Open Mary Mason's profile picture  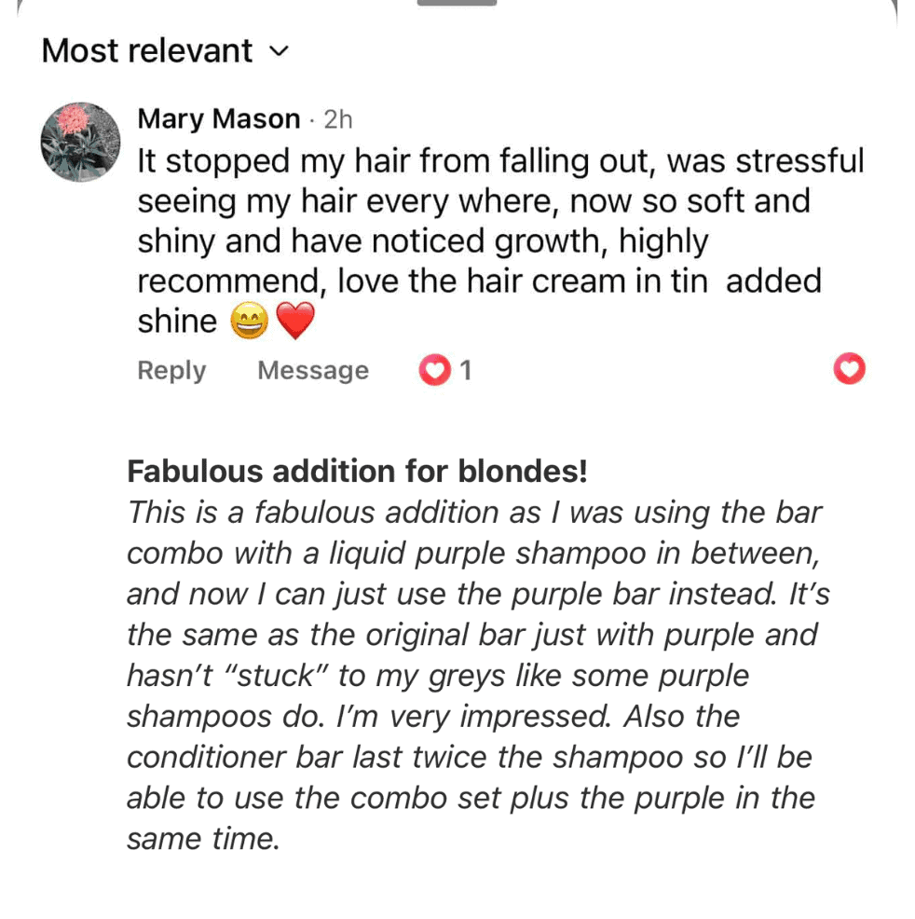pyautogui.click(x=81, y=142)
